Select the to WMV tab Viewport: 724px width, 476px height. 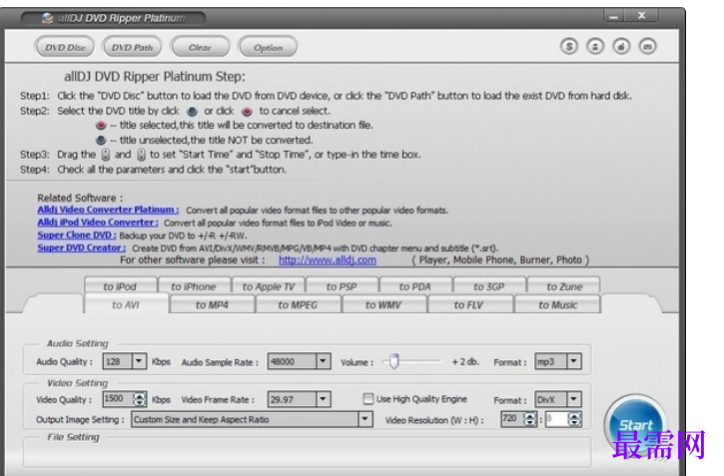383,304
